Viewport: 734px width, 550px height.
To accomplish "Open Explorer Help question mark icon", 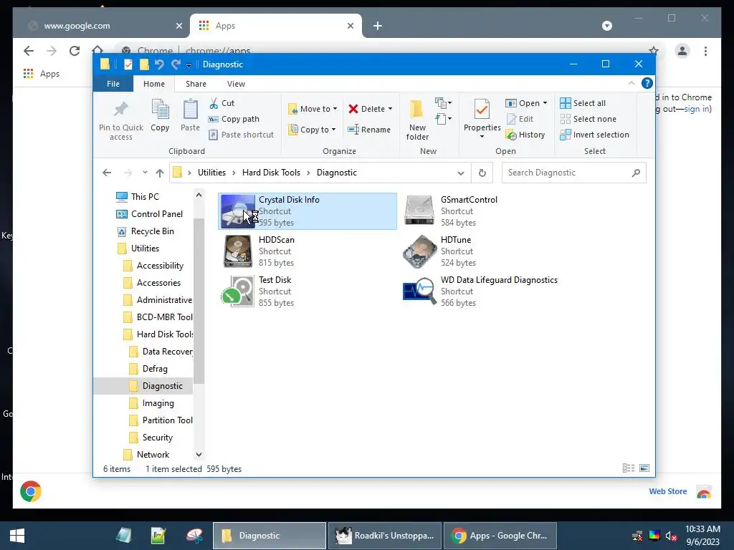I will click(647, 83).
